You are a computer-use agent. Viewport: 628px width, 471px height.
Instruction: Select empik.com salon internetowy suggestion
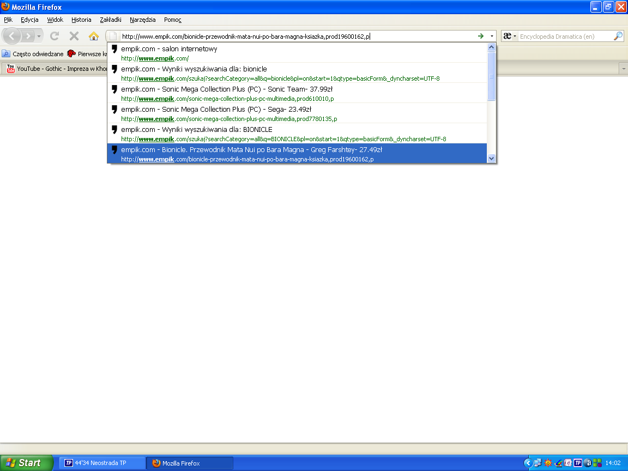[x=297, y=53]
